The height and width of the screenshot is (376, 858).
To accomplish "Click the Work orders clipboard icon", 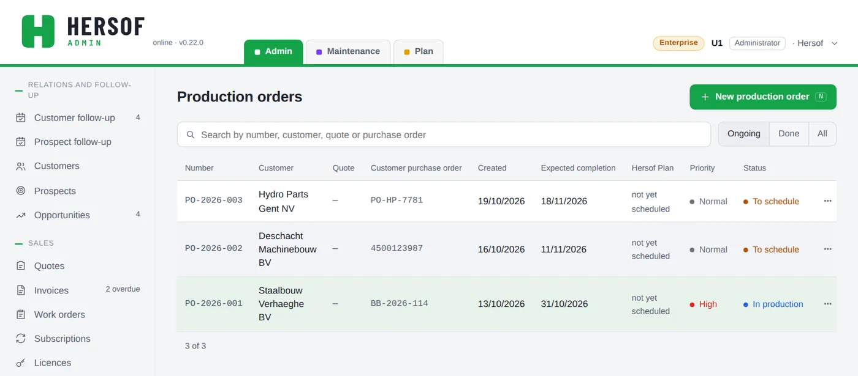I will pos(21,314).
